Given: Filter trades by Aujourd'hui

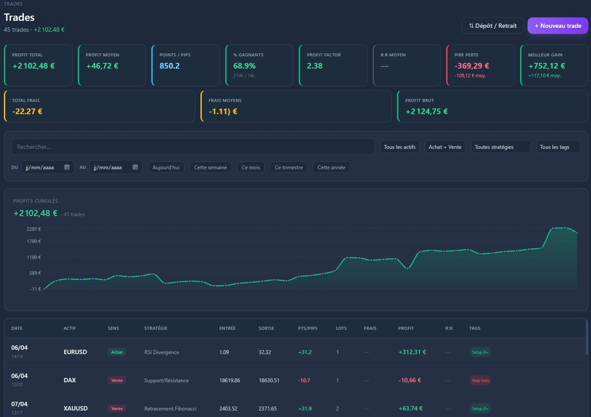Looking at the screenshot, I should [166, 167].
